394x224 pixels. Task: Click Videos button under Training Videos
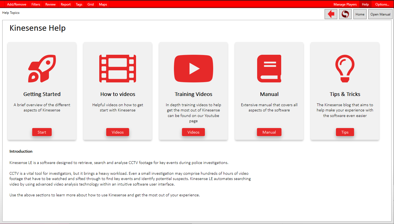(x=194, y=132)
